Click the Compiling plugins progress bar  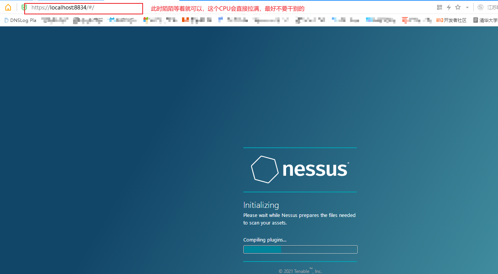tap(300, 249)
